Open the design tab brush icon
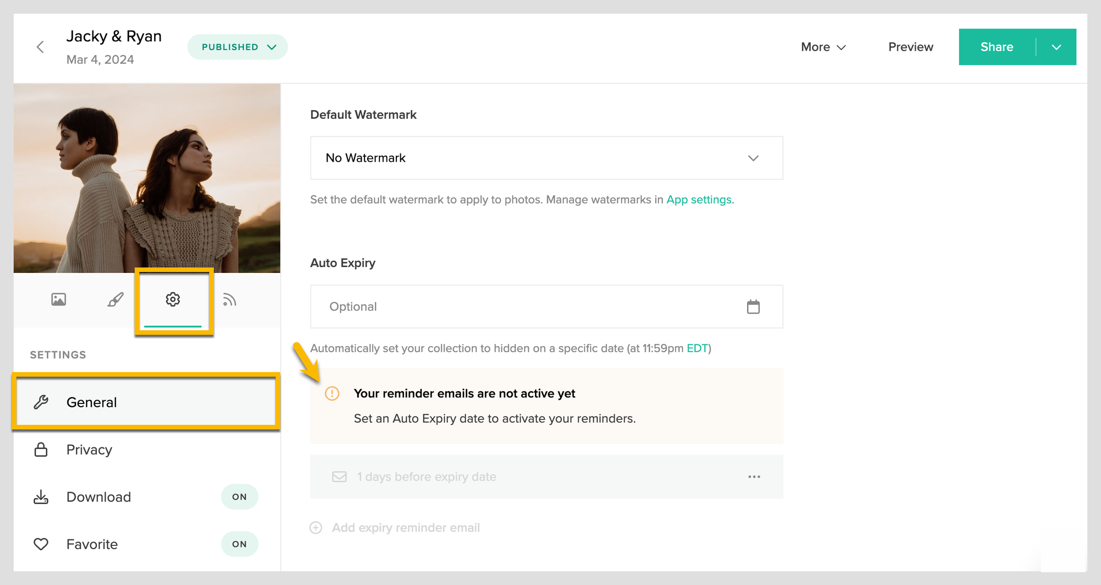Screen dimensions: 1101x585 [116, 299]
